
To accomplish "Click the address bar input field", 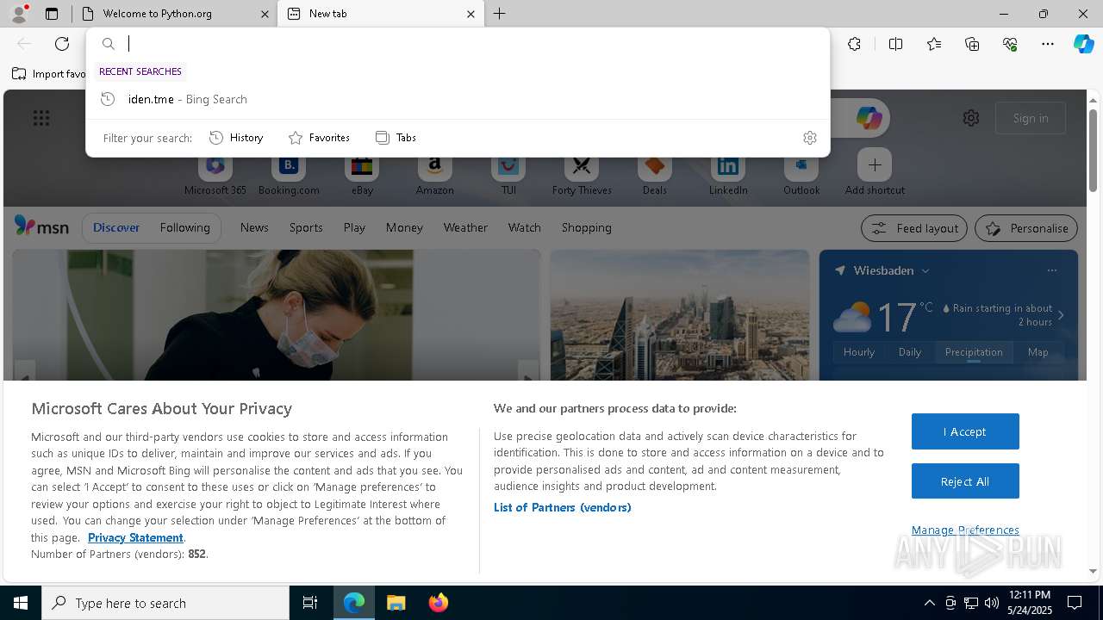I will tap(474, 44).
